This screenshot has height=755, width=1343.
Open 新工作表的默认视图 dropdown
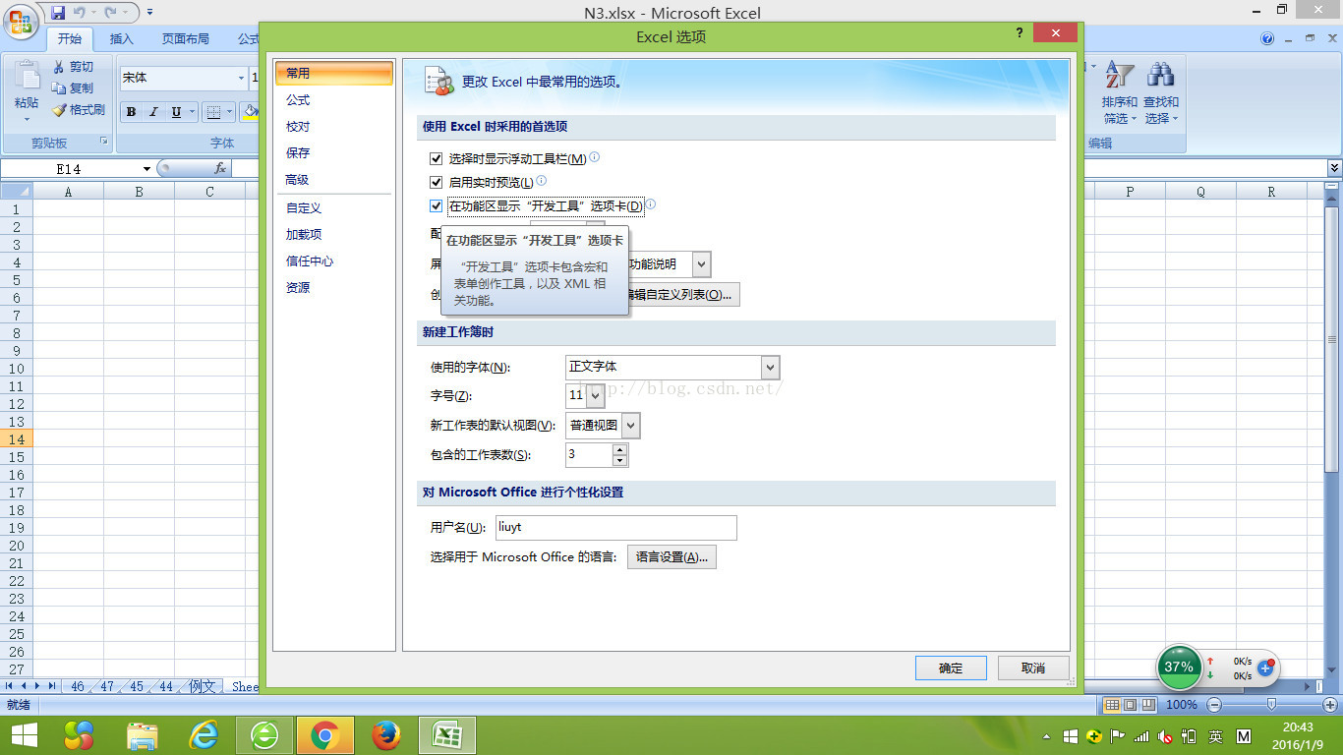click(630, 426)
